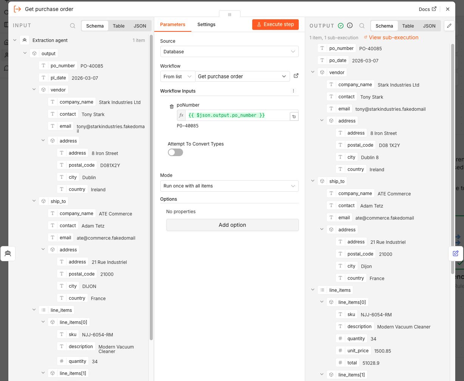Viewport: 464px width, 381px height.
Task: Open the Get purchase order workflow dropdown
Action: [x=242, y=76]
